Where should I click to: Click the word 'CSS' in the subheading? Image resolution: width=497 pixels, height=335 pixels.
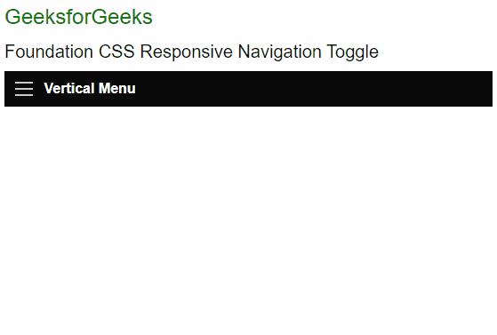116,52
